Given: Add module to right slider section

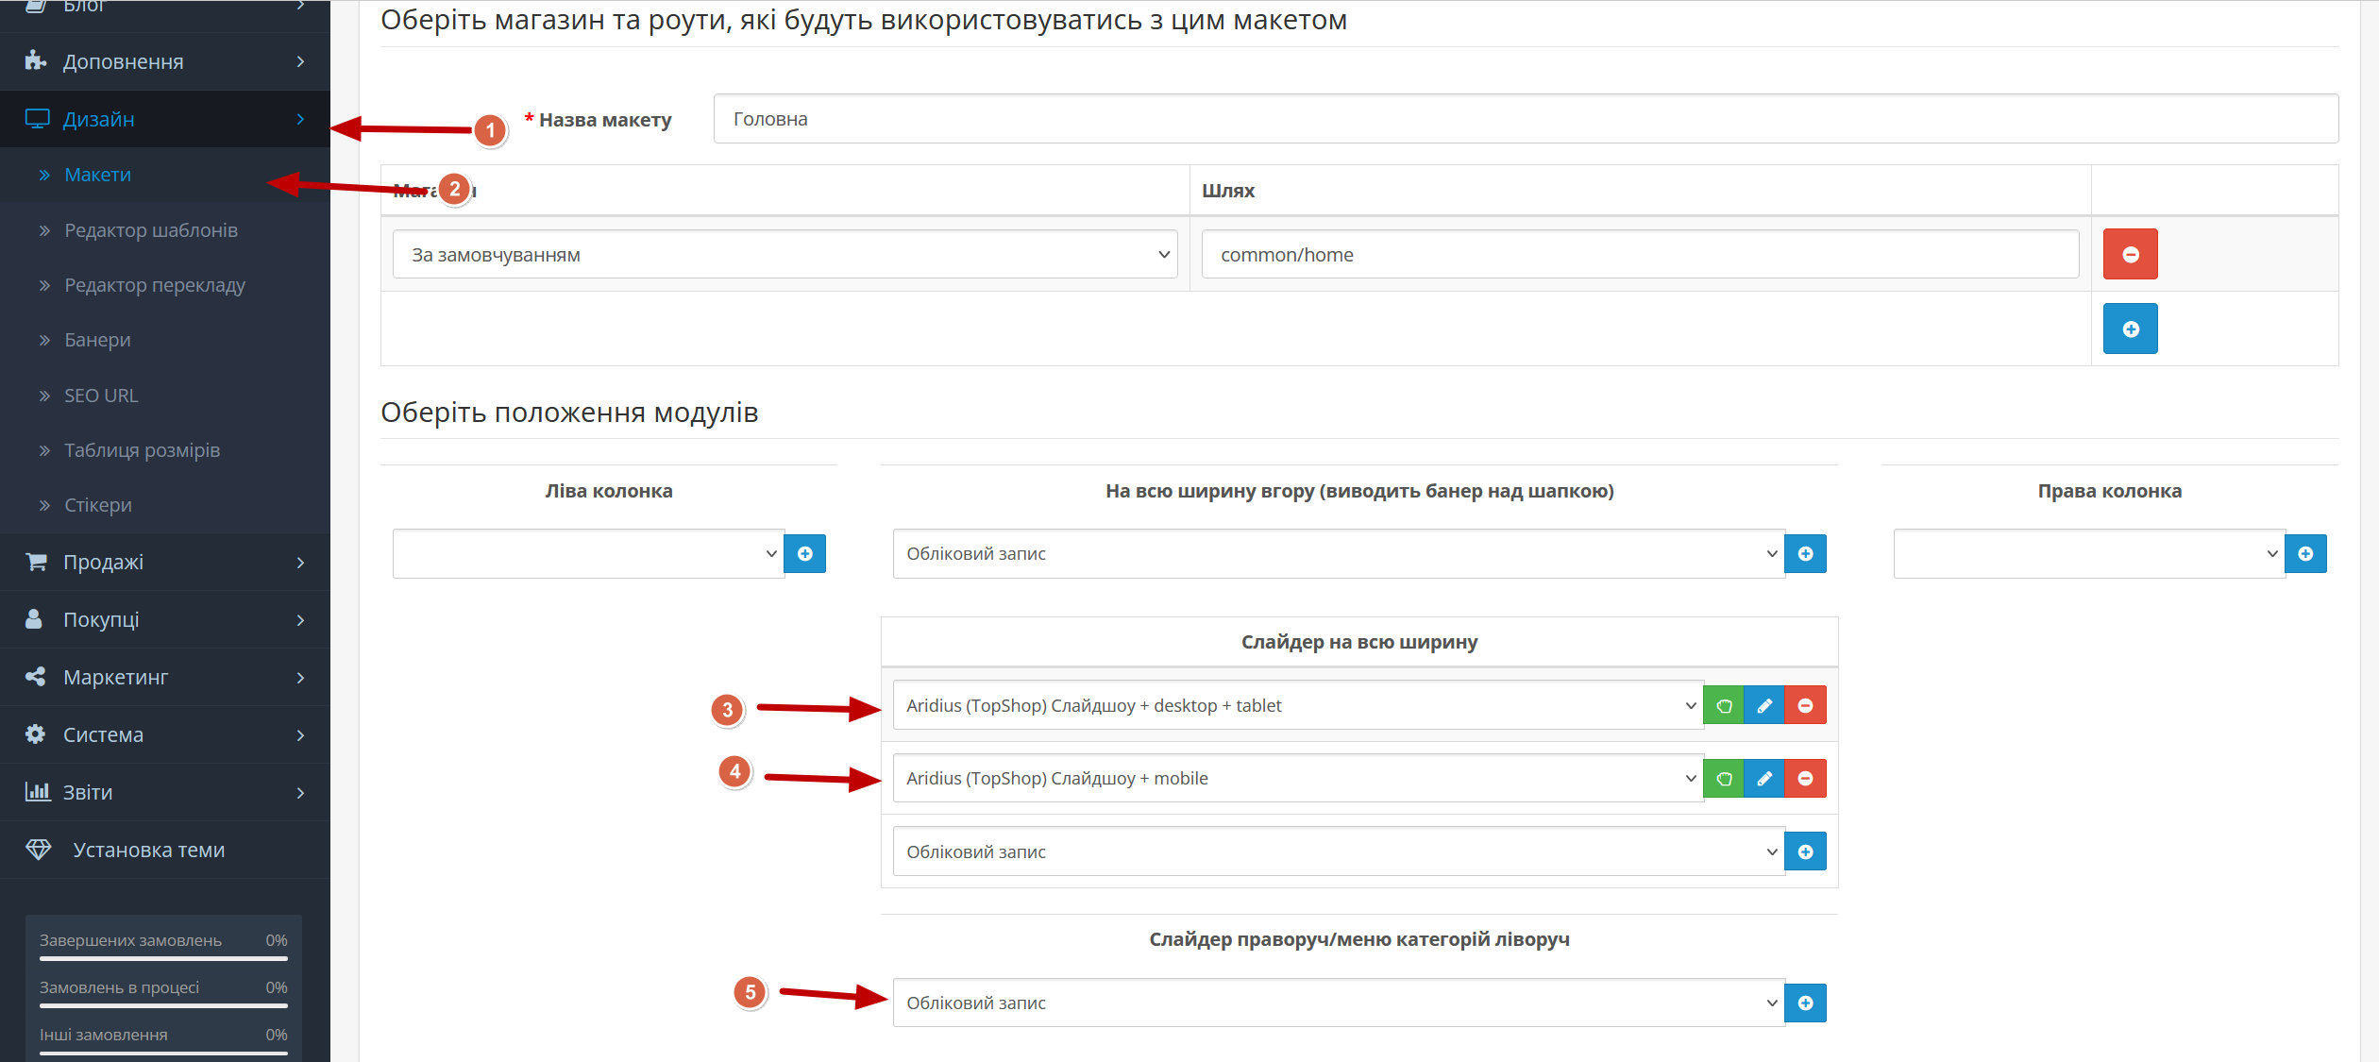Looking at the screenshot, I should (1805, 1003).
